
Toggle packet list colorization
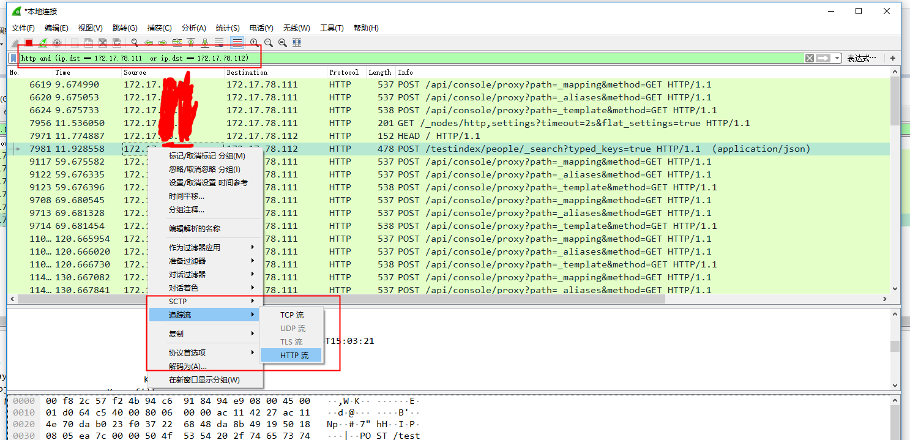tap(237, 43)
